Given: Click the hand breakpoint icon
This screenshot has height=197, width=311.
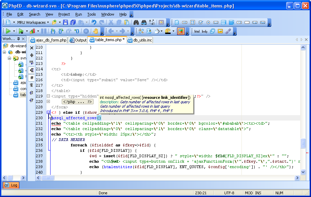Looking at the screenshot, I should [x=96, y=31].
